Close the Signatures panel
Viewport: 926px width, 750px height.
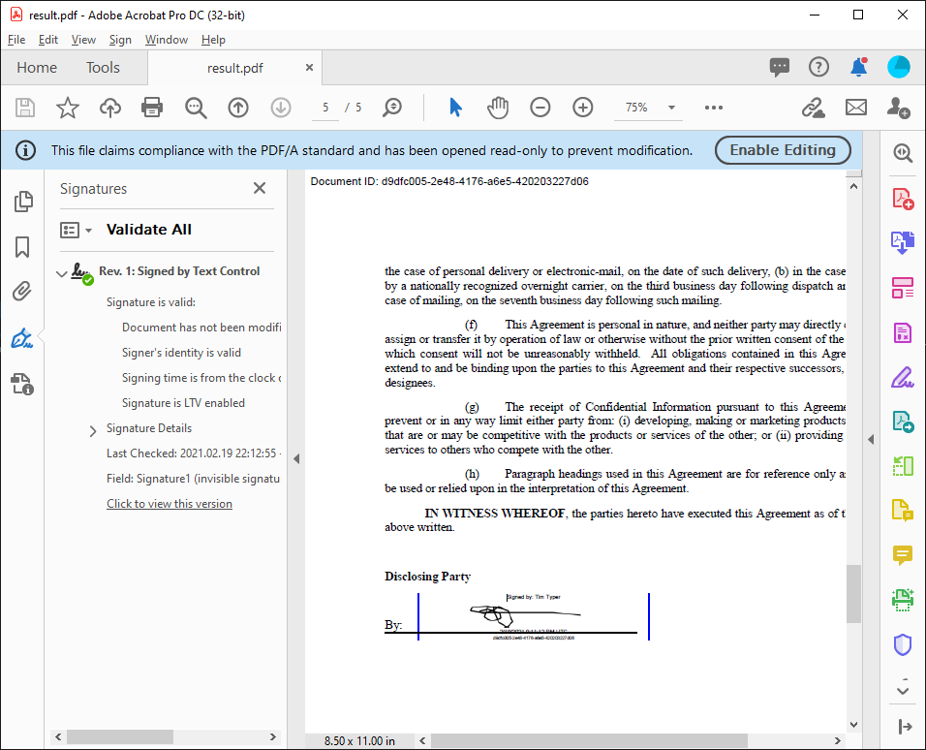click(260, 188)
